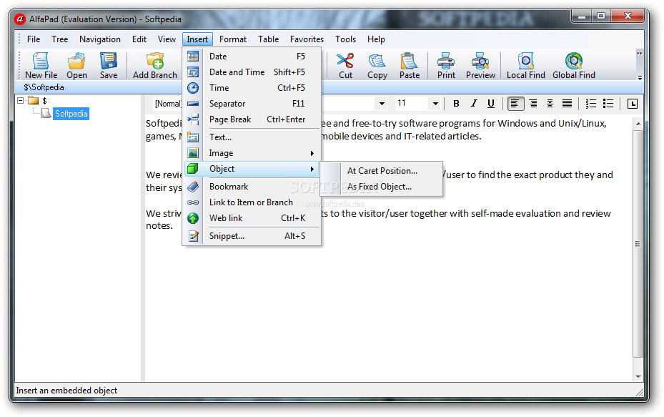The image size is (664, 417).
Task: Toggle underline formatting
Action: point(491,104)
